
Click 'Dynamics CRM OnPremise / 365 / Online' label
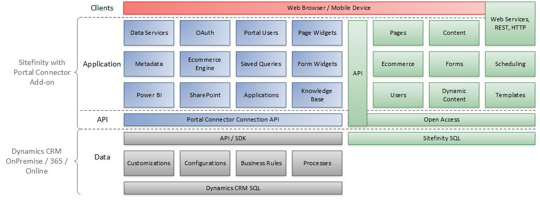(x=37, y=161)
